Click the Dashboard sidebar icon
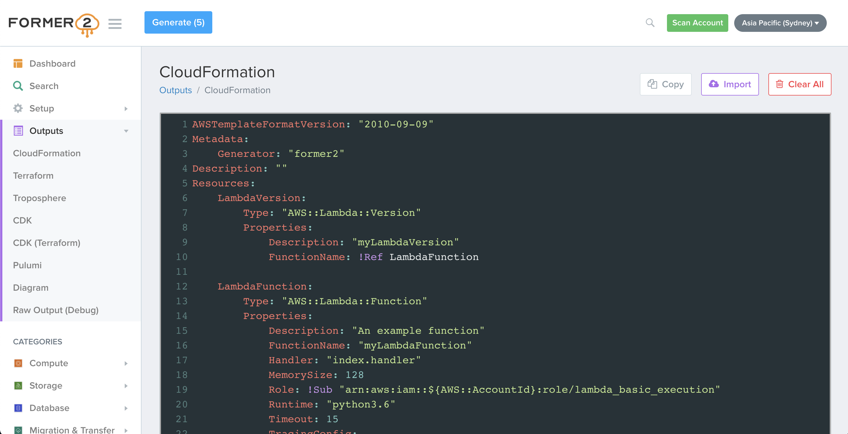This screenshot has width=848, height=434. pos(18,63)
